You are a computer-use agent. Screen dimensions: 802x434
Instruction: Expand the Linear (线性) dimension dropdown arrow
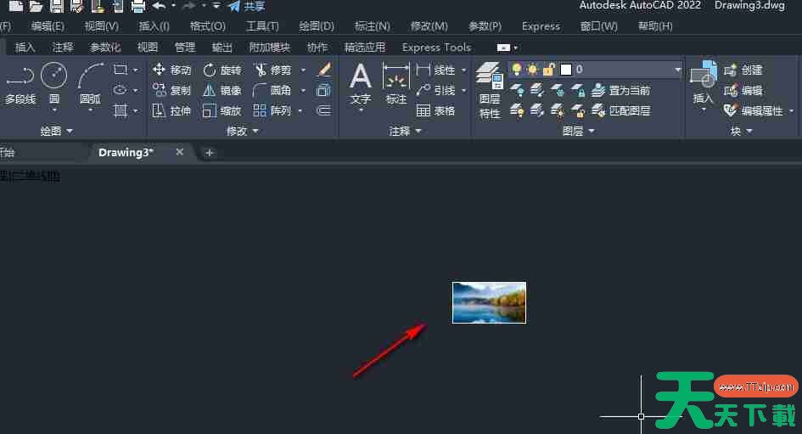pos(464,70)
